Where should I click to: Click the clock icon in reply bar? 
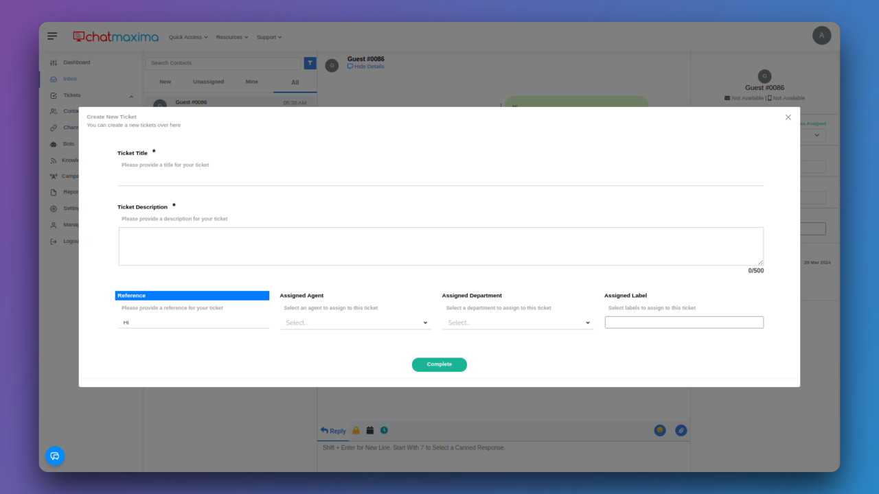click(384, 430)
